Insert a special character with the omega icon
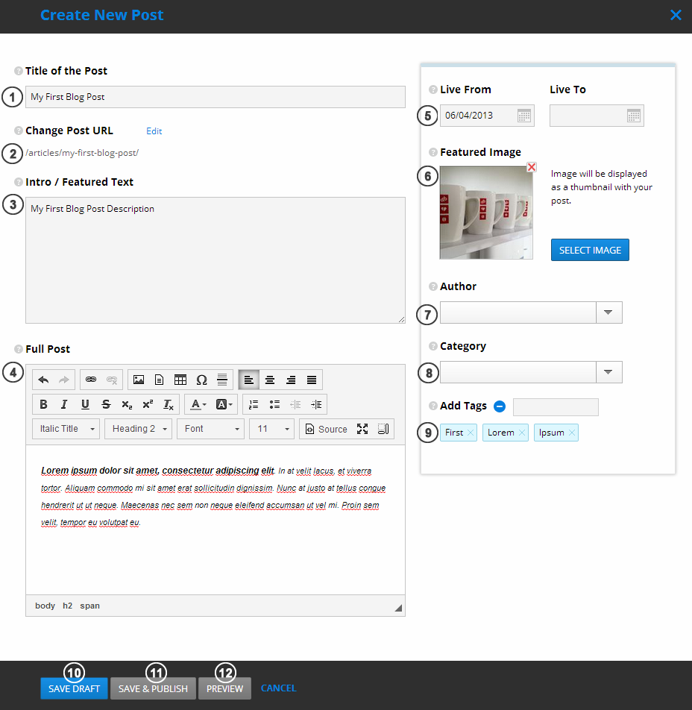692x710 pixels. (x=201, y=380)
